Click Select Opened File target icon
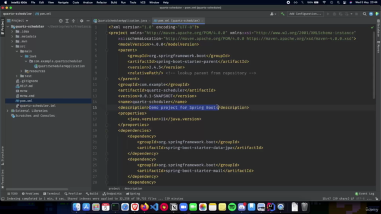Image resolution: width=381 pixels, height=214 pixels. [x=61, y=21]
